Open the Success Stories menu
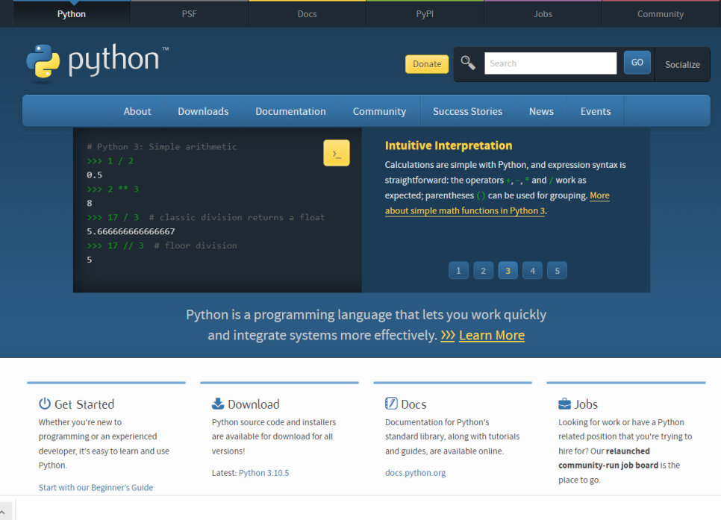The height and width of the screenshot is (520, 721). (467, 111)
